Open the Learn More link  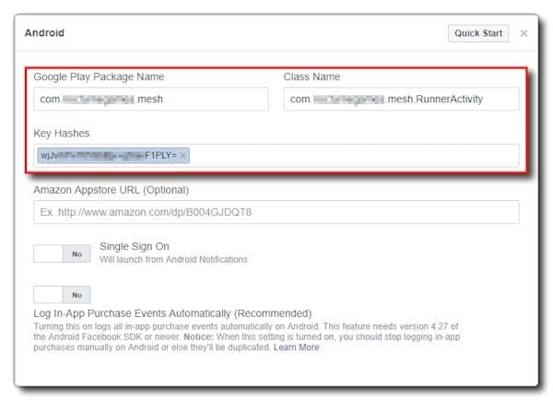pyautogui.click(x=296, y=348)
